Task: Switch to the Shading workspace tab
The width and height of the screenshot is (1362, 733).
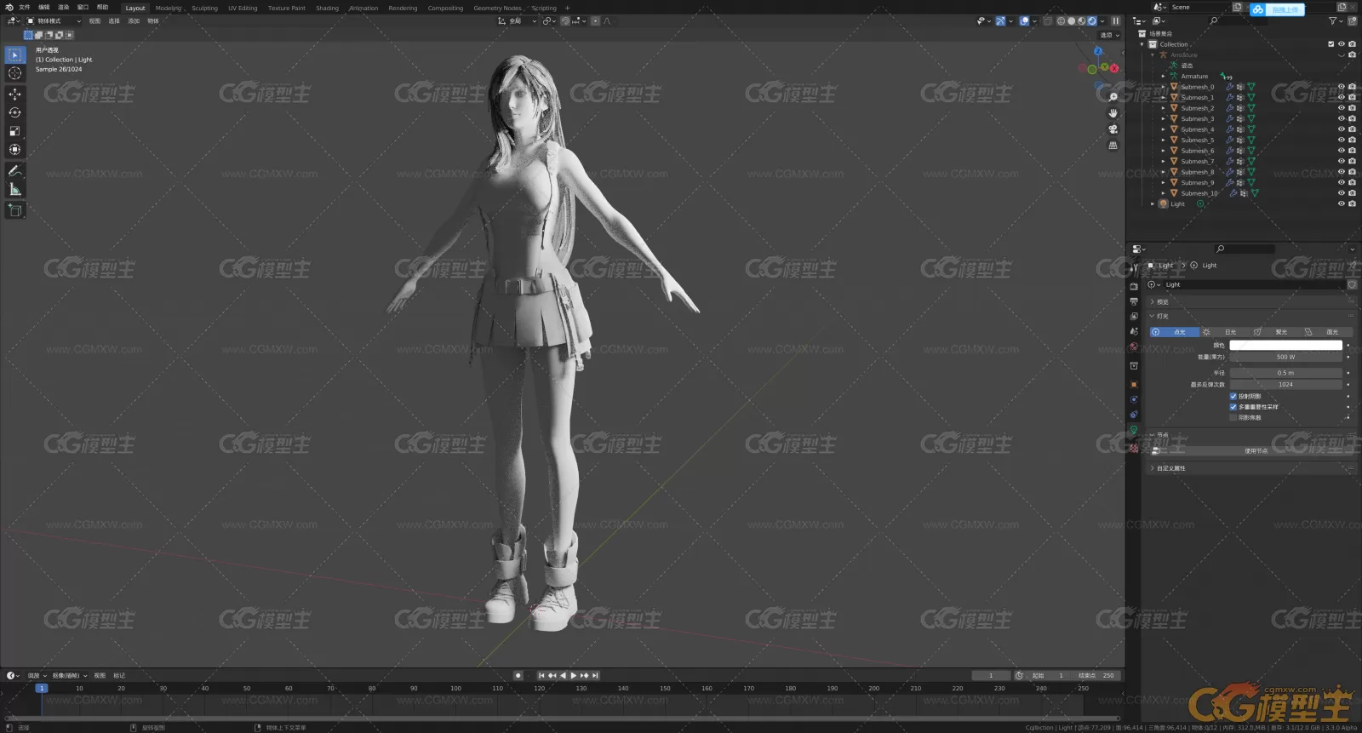Action: click(327, 8)
